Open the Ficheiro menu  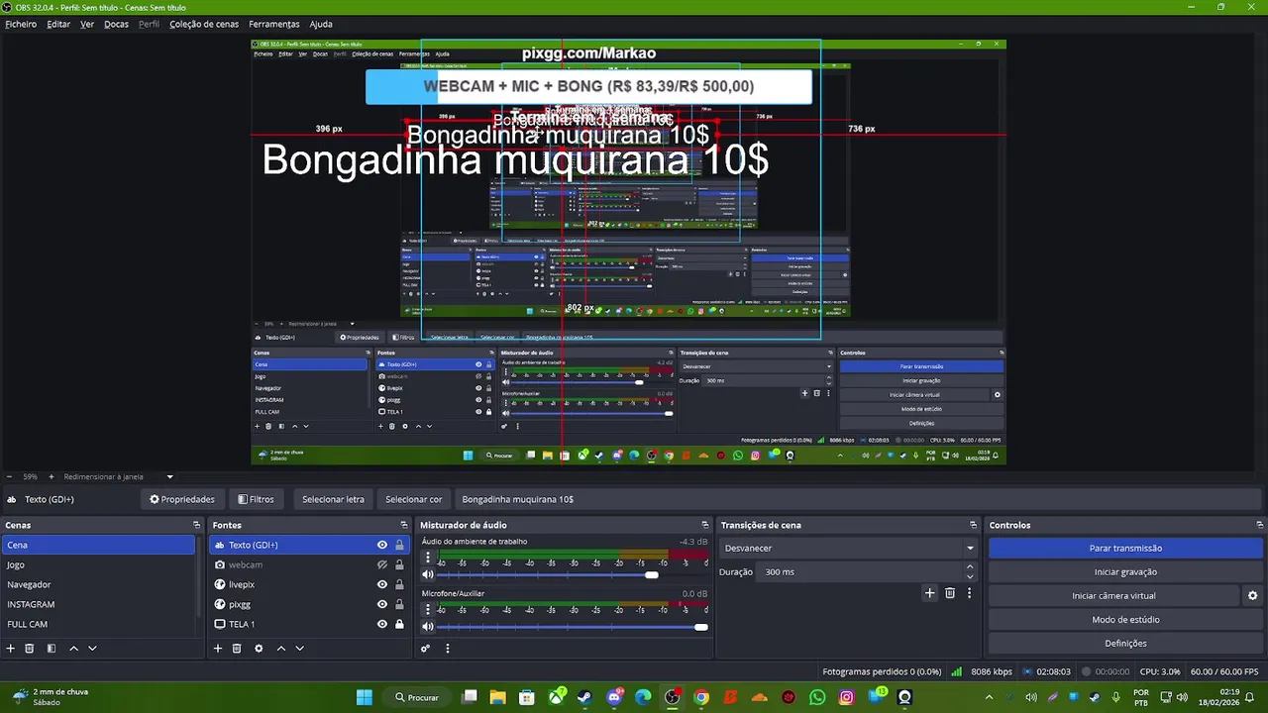tap(21, 24)
